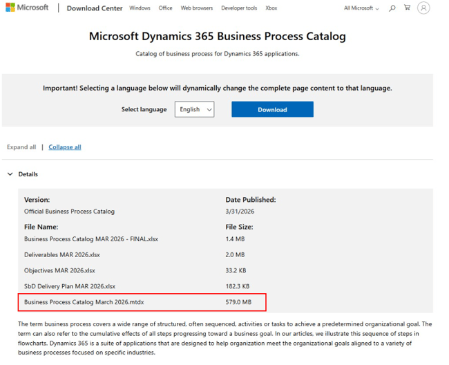The height and width of the screenshot is (365, 449).
Task: Click the account profile icon
Action: coord(423,8)
